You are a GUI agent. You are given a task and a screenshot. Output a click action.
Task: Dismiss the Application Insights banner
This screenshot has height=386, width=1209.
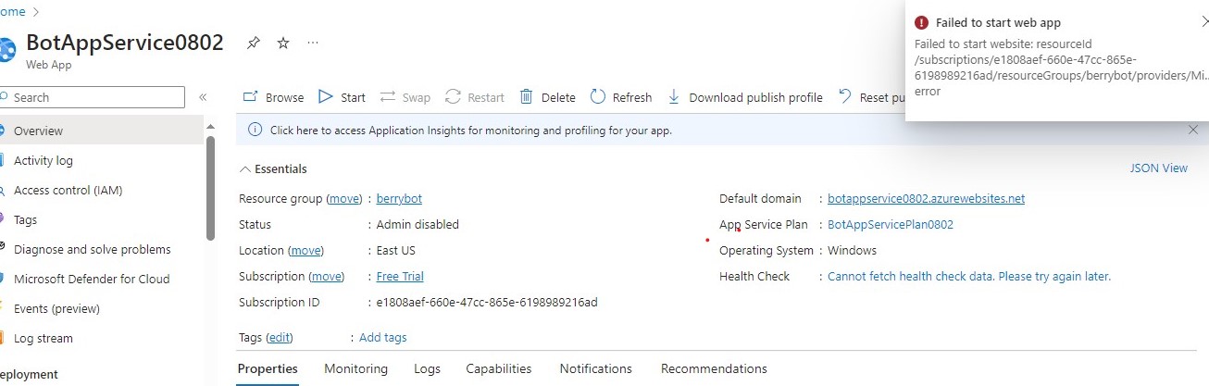coord(1193,131)
